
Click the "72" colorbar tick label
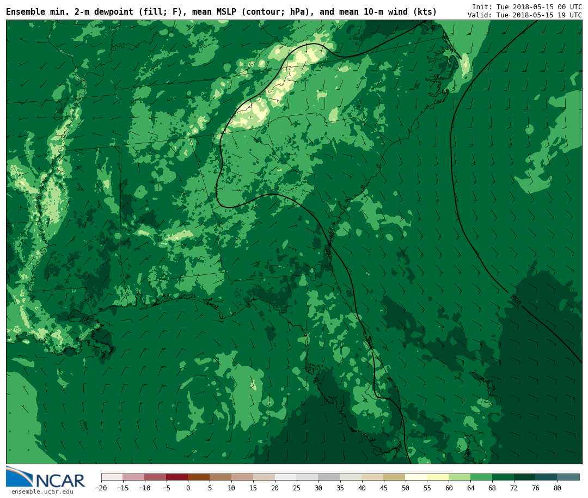pos(514,488)
